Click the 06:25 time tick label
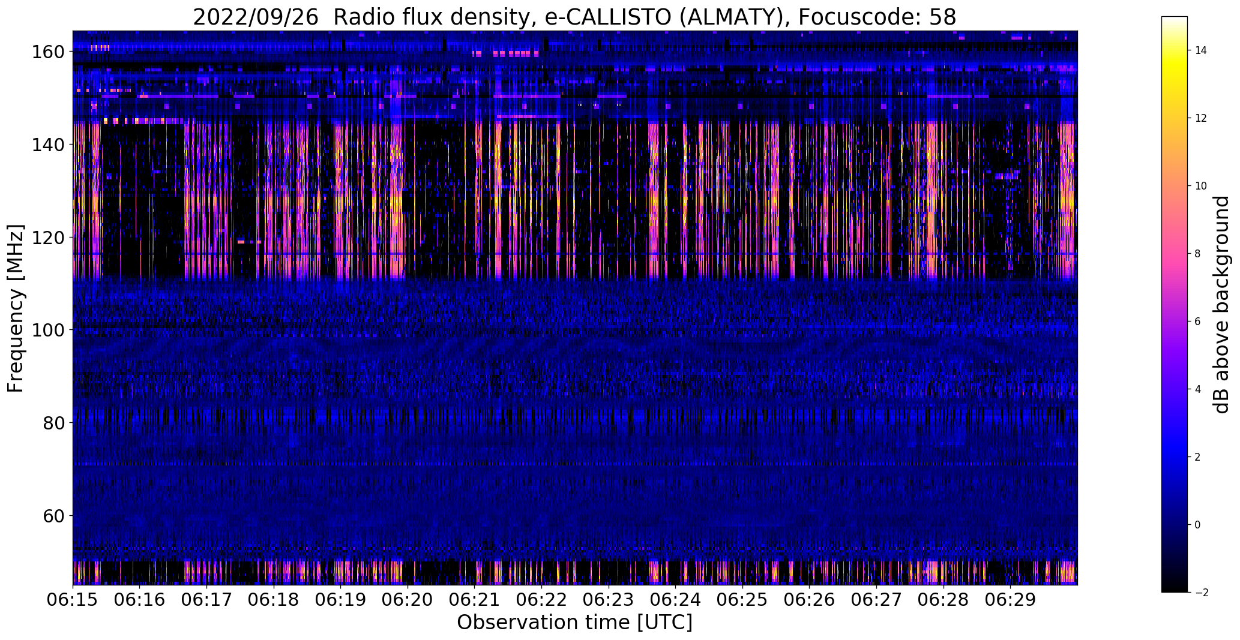1240x640 pixels. coord(742,599)
